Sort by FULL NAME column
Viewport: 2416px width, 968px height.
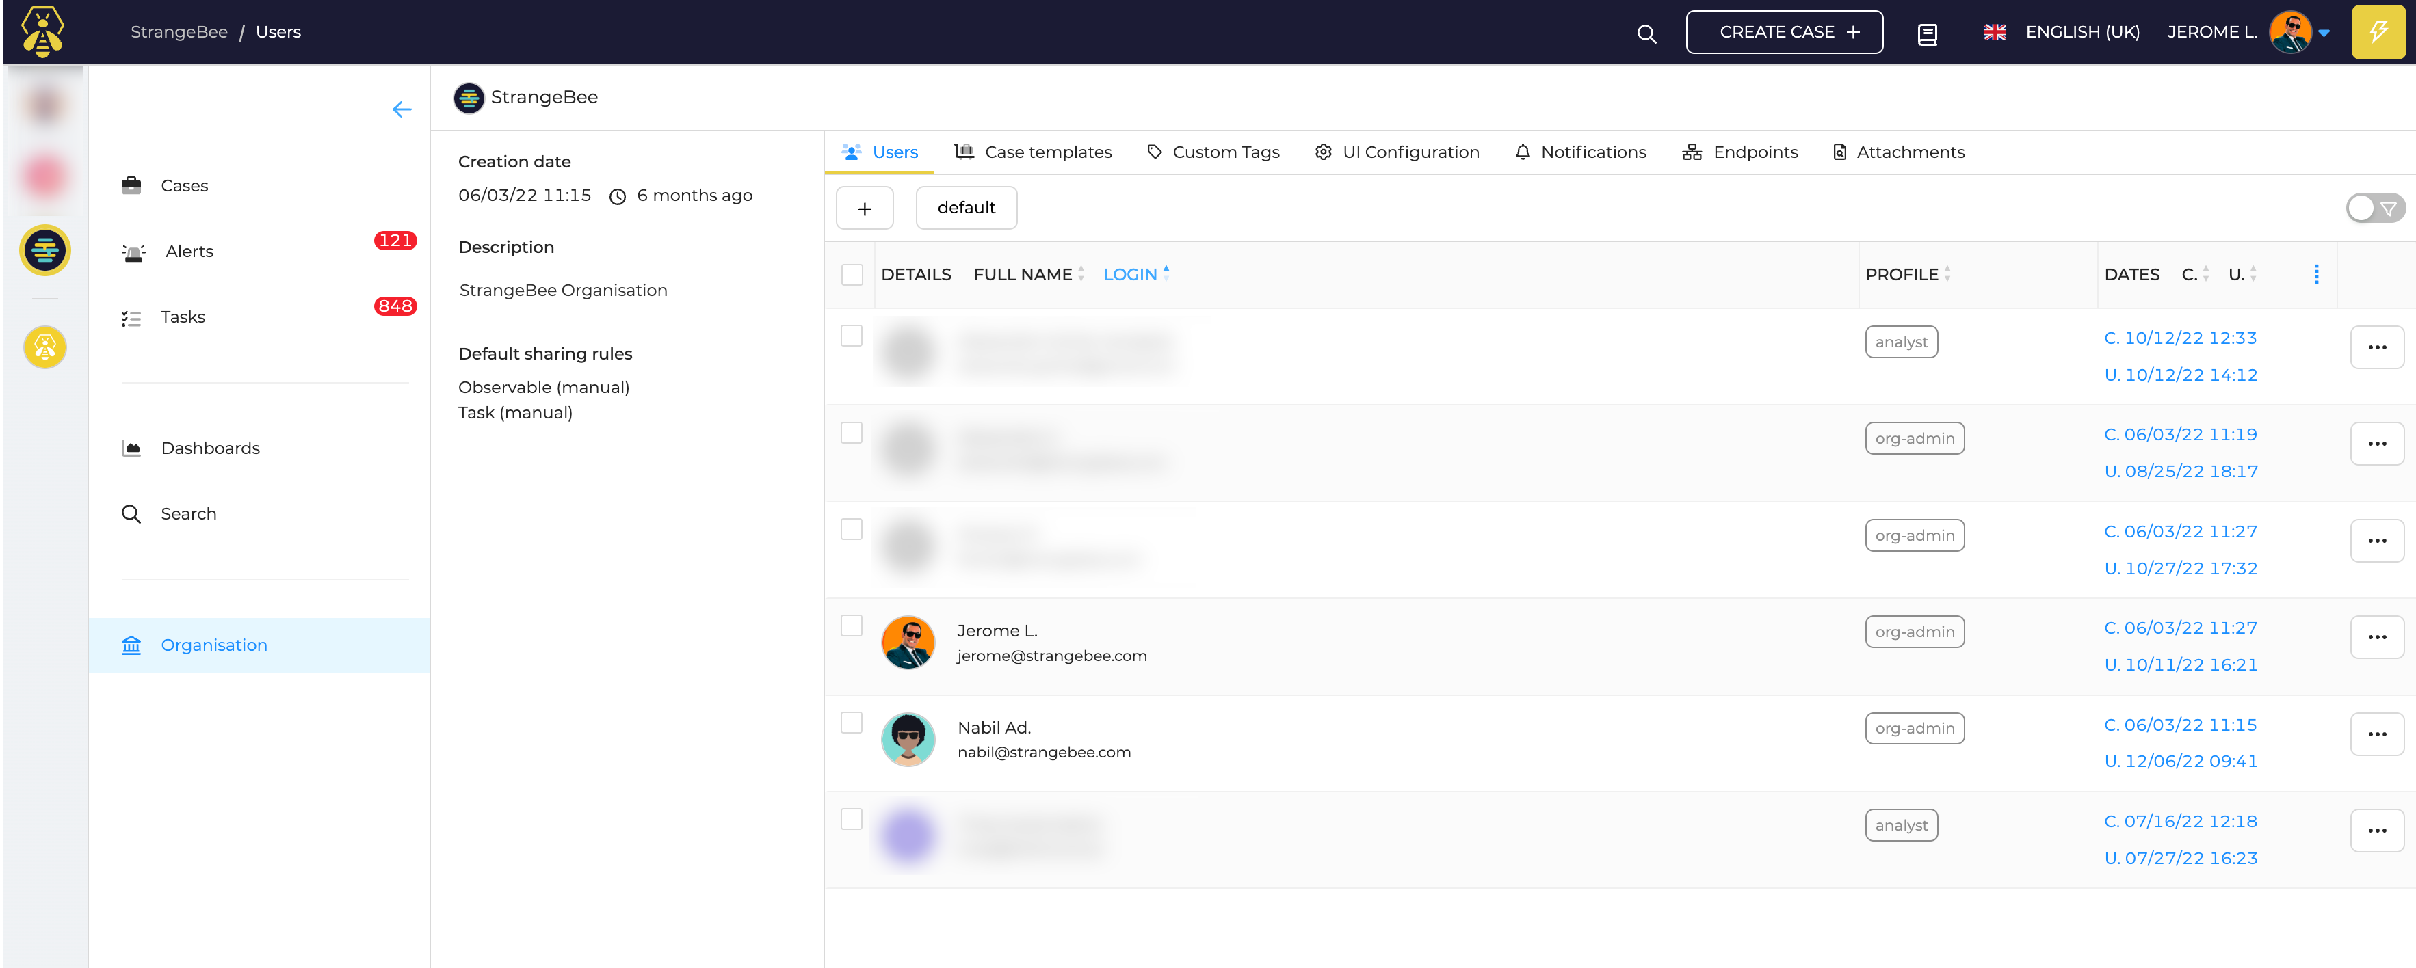[1028, 275]
